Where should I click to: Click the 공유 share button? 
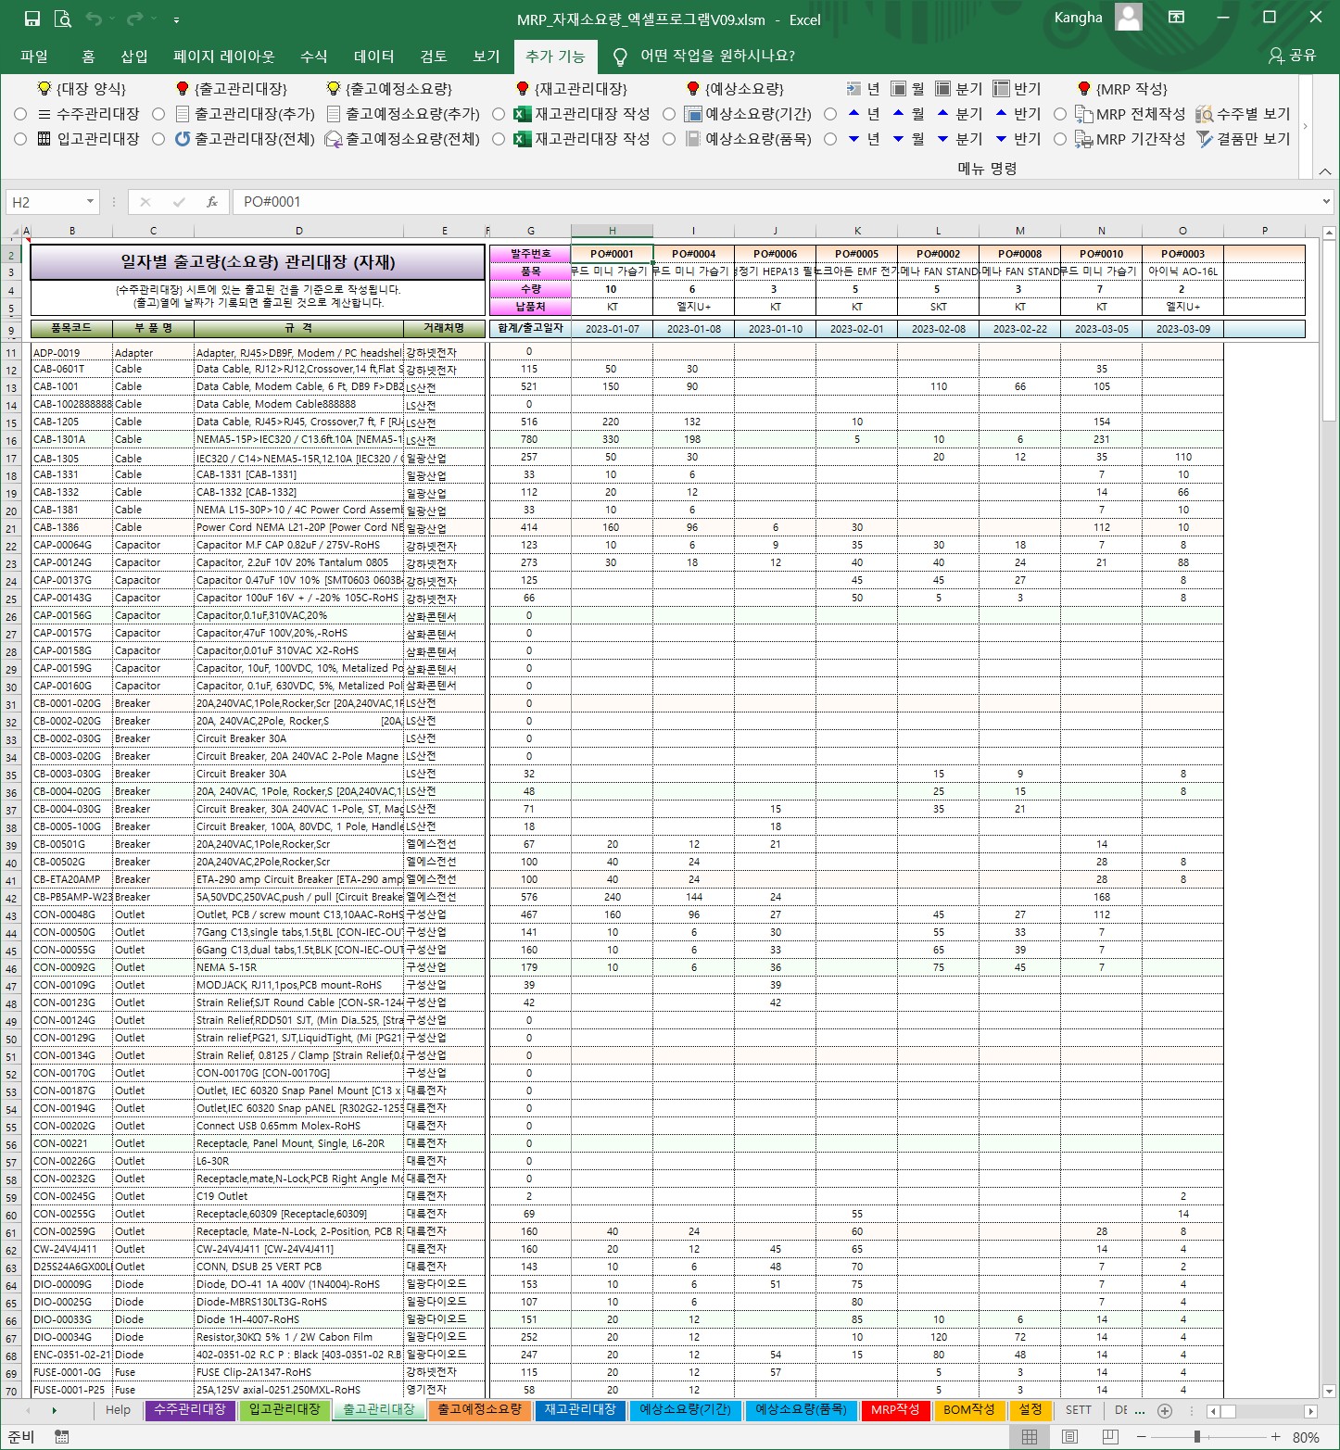click(x=1293, y=56)
